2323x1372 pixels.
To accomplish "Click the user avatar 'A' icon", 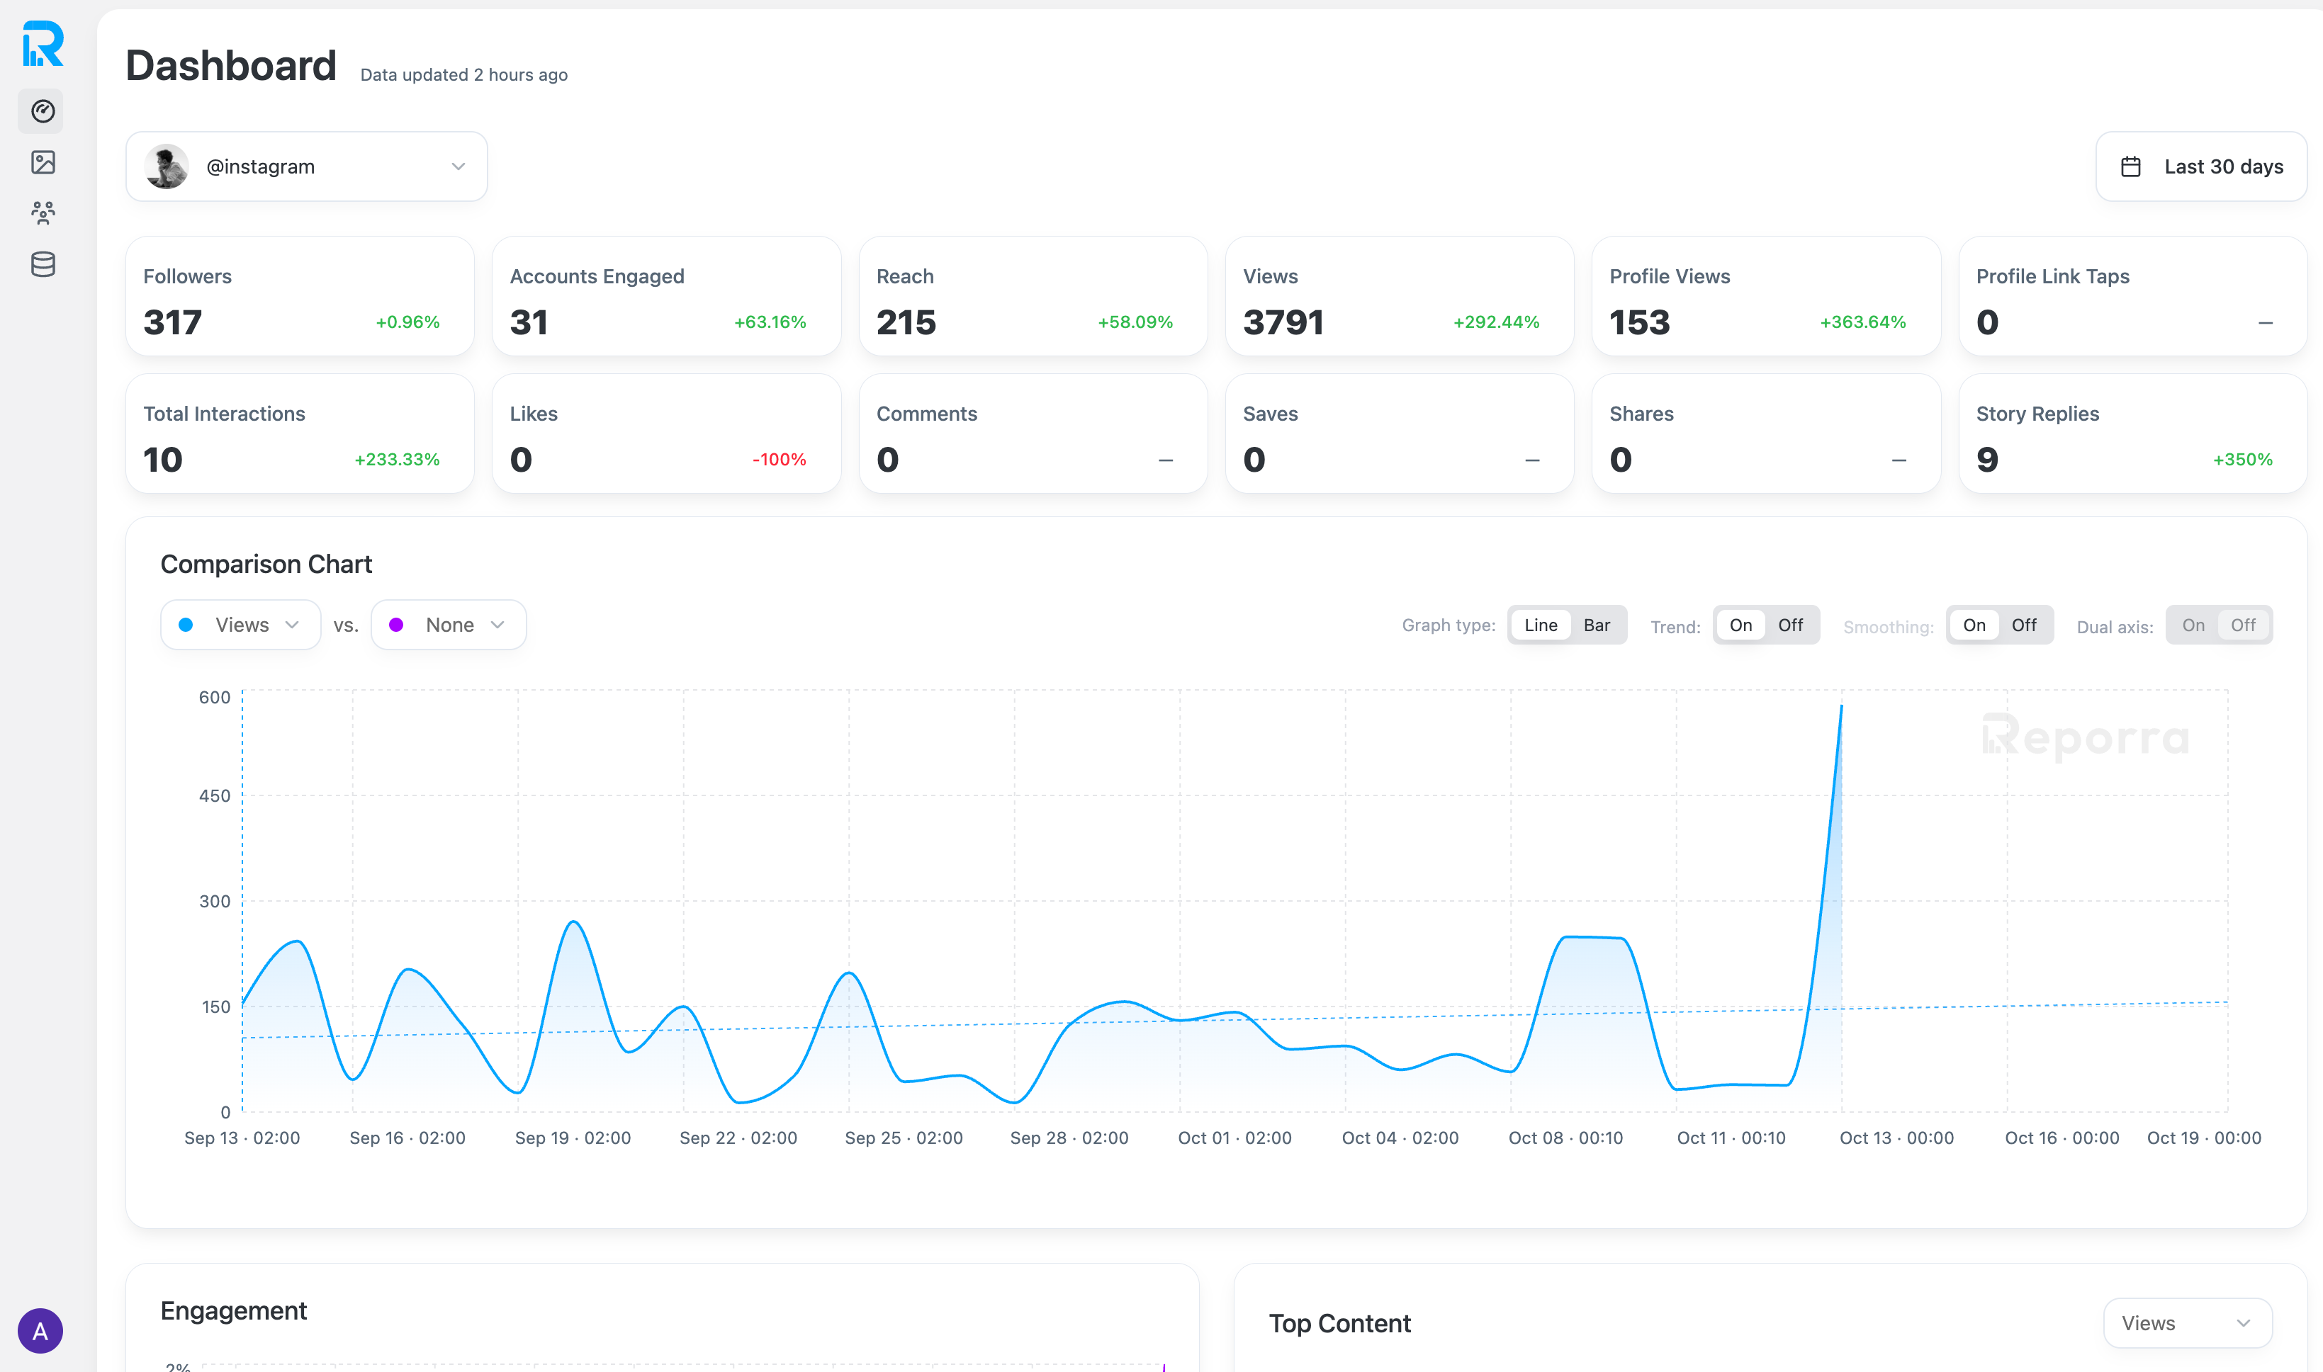I will click(40, 1330).
